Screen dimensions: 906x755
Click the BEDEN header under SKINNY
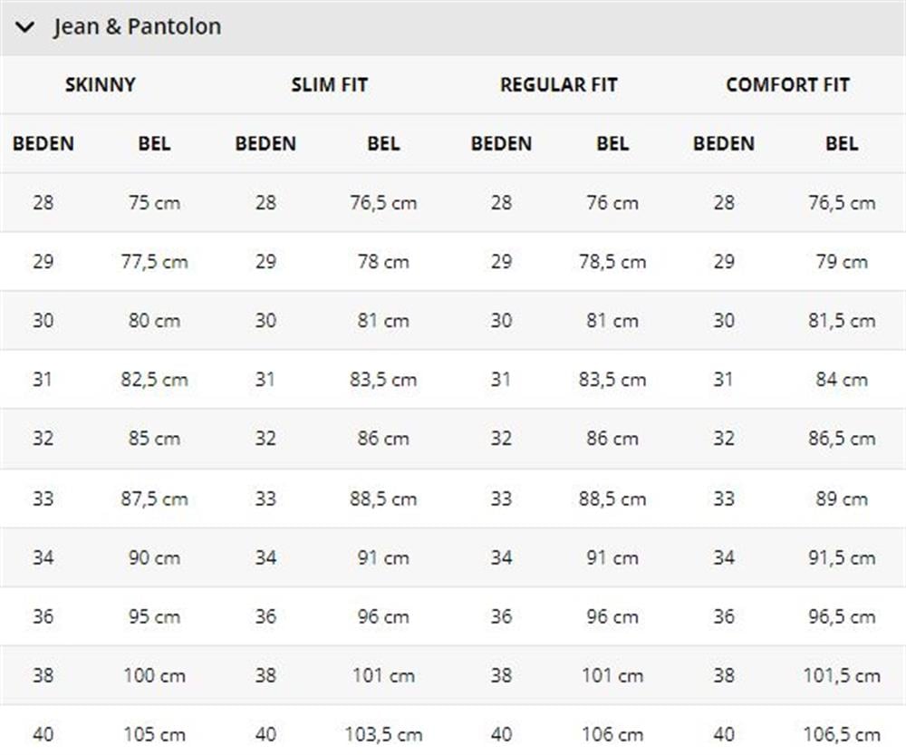coord(43,143)
